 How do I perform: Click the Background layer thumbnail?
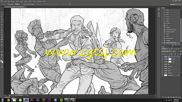pyautogui.click(x=166, y=75)
